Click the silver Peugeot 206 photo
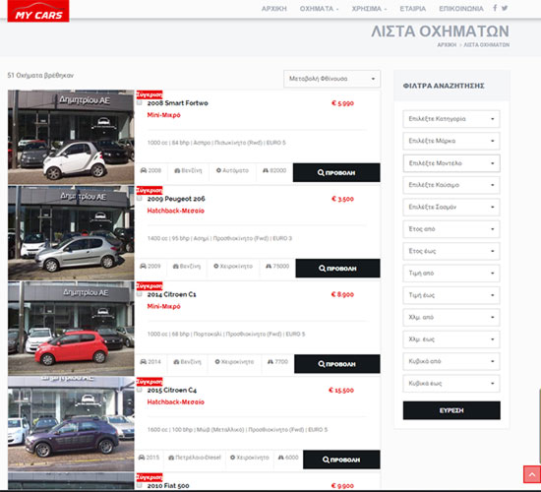 pos(71,232)
